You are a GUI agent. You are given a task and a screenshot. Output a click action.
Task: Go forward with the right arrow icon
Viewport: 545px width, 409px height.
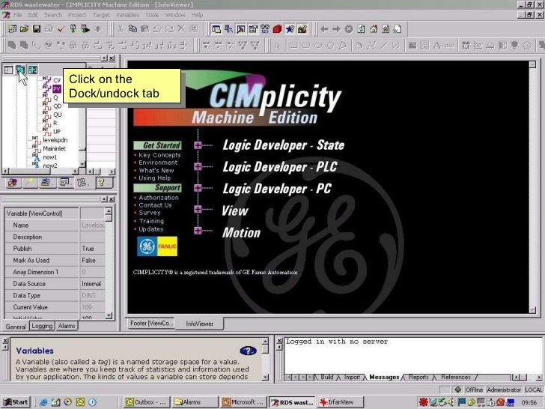(x=336, y=29)
